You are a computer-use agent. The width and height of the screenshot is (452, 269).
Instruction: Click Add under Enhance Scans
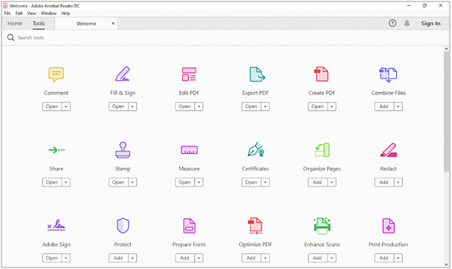(317, 258)
